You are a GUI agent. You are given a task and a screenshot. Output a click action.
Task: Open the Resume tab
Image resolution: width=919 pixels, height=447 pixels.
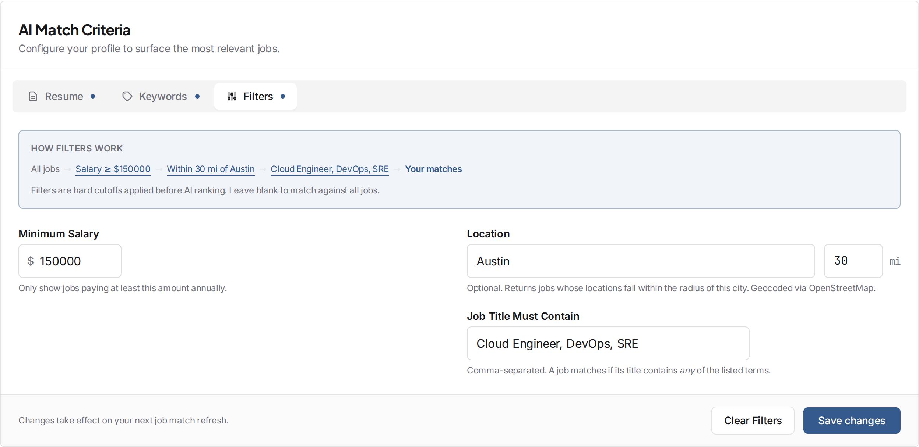click(62, 96)
